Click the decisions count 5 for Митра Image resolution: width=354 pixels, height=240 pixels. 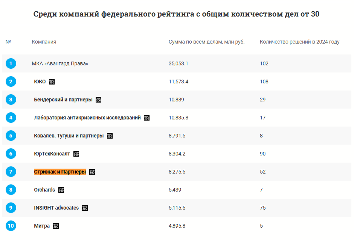[x=261, y=226]
